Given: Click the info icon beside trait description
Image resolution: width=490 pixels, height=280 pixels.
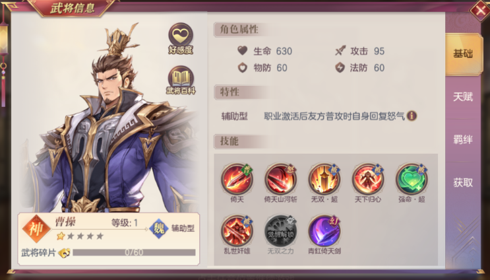Looking at the screenshot, I should click(x=412, y=116).
